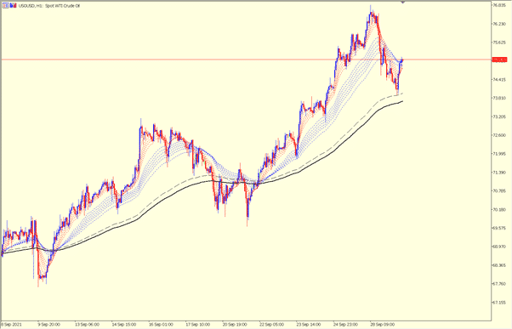The width and height of the screenshot is (512, 329).
Task: Click the 16 Sep 01:00 time label
Action: coord(161,325)
